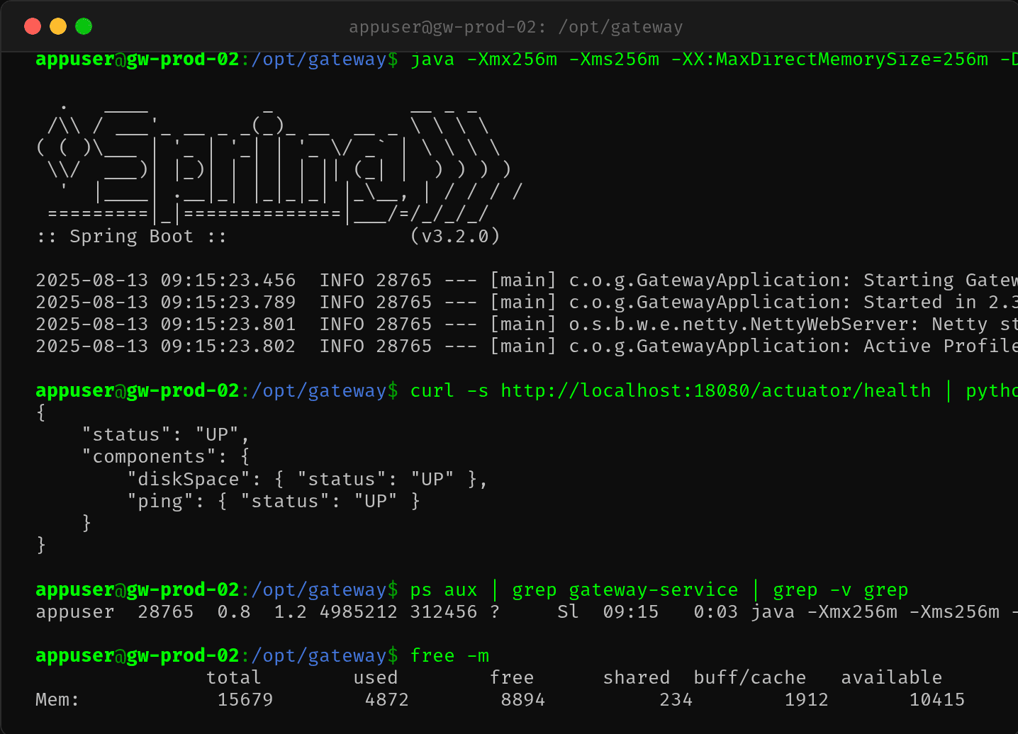1018x734 pixels.
Task: Click the 8894 free memory value
Action: 523,699
